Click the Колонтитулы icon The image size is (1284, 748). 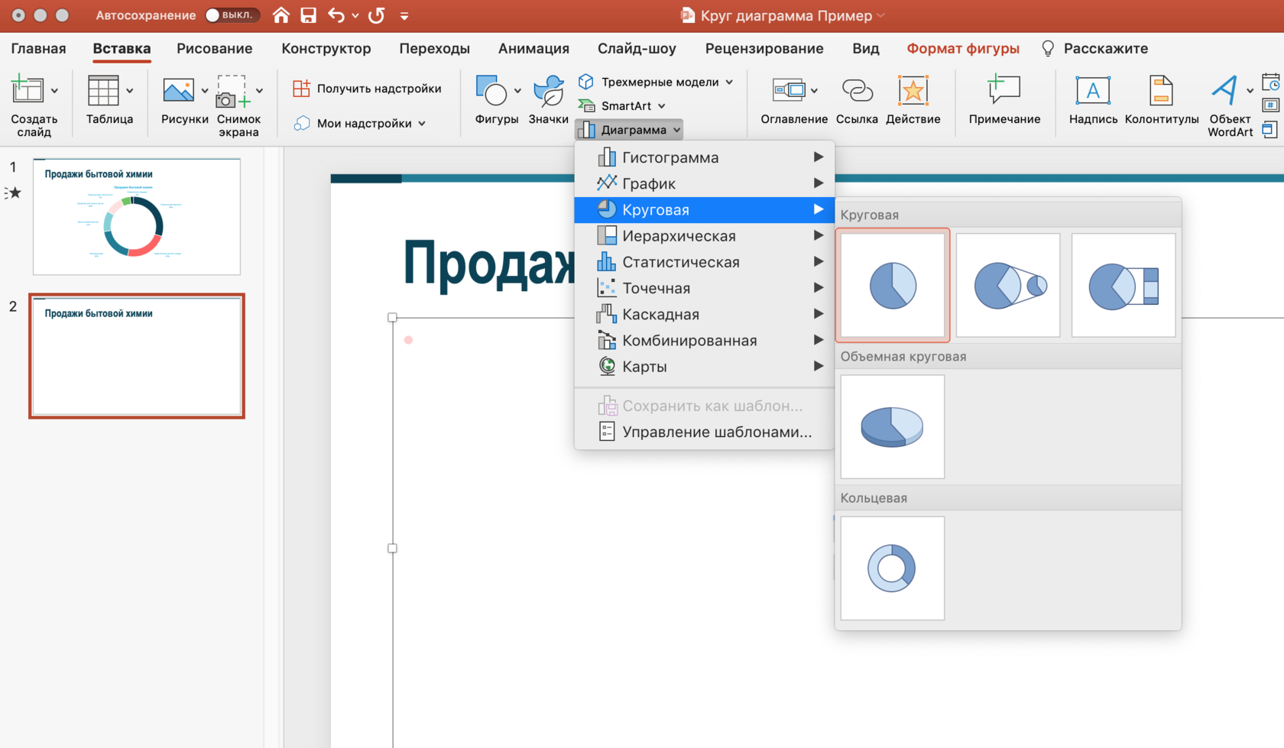(1161, 90)
